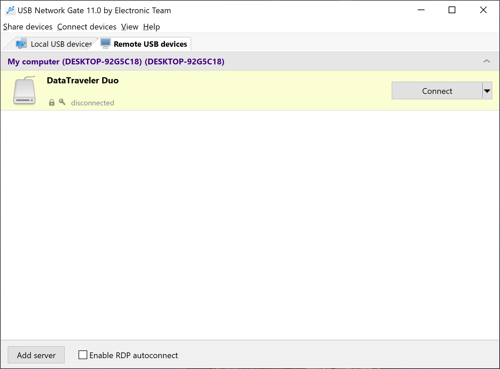The image size is (500, 369).
Task: Click the Add server button
Action: click(36, 355)
